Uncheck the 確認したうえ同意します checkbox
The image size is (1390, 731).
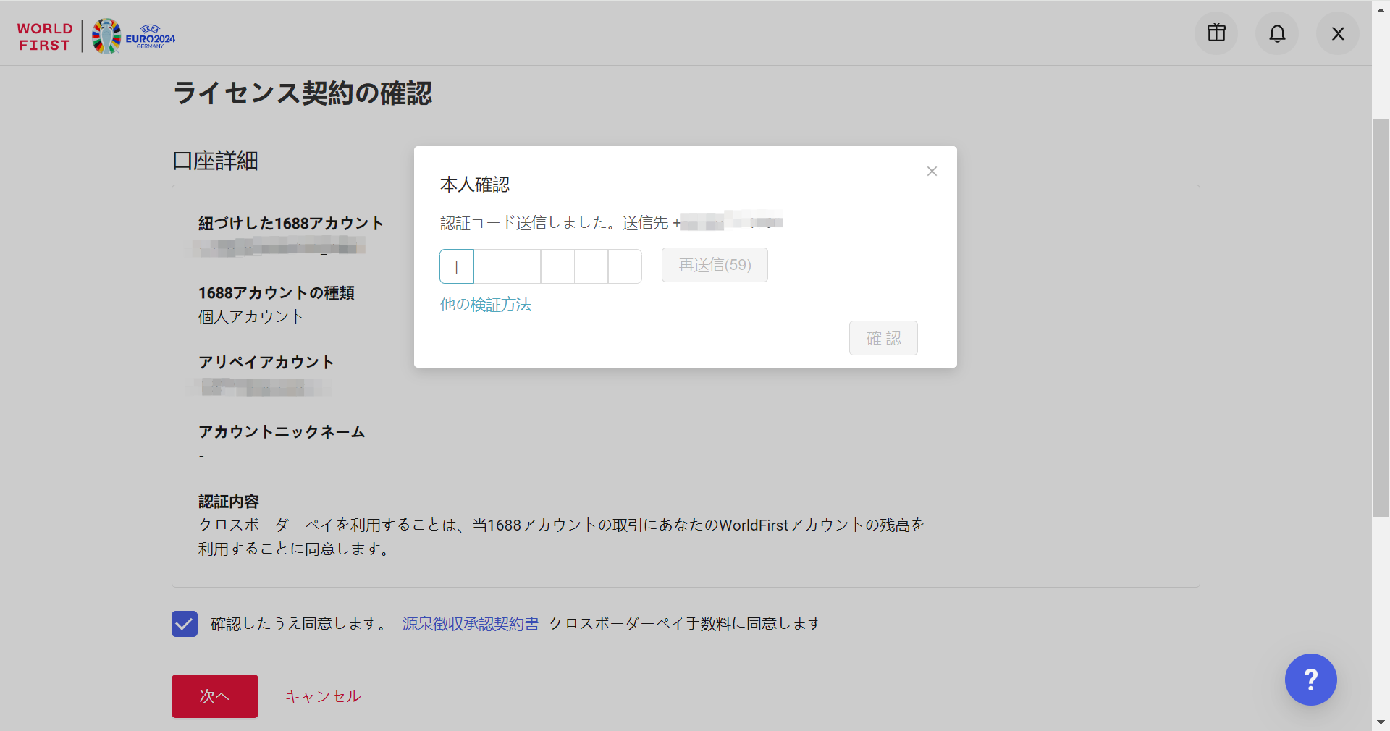tap(185, 624)
